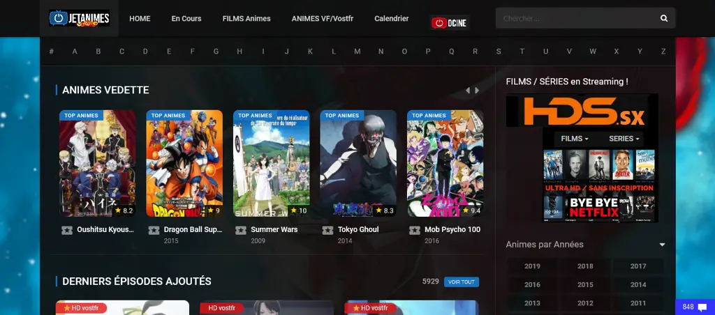The image size is (715, 315).
Task: Collapse the Animes par Années section
Action: (x=662, y=245)
